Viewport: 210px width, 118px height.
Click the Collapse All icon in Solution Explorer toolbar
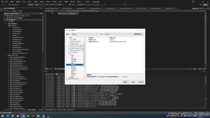click(14, 11)
